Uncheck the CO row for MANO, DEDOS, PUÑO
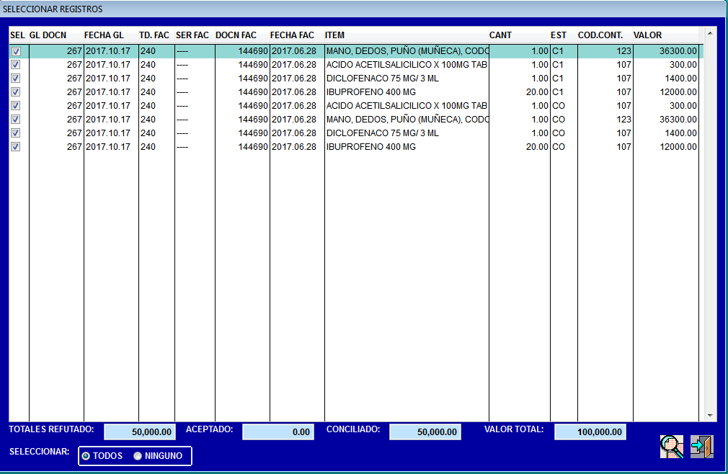 [x=16, y=120]
